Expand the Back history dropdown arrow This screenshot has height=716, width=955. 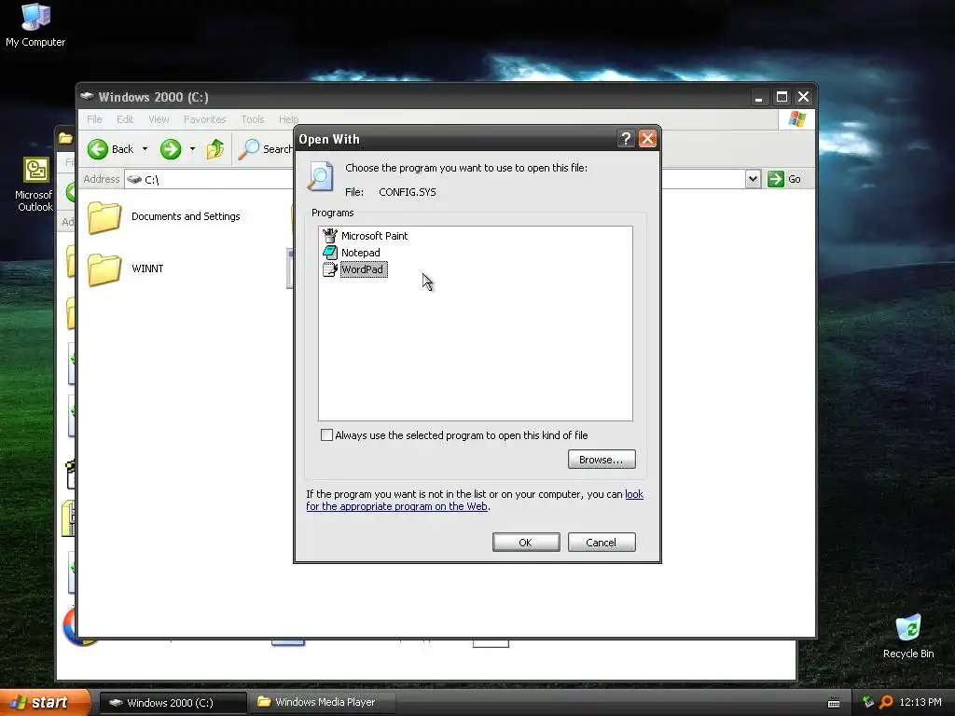pos(145,149)
